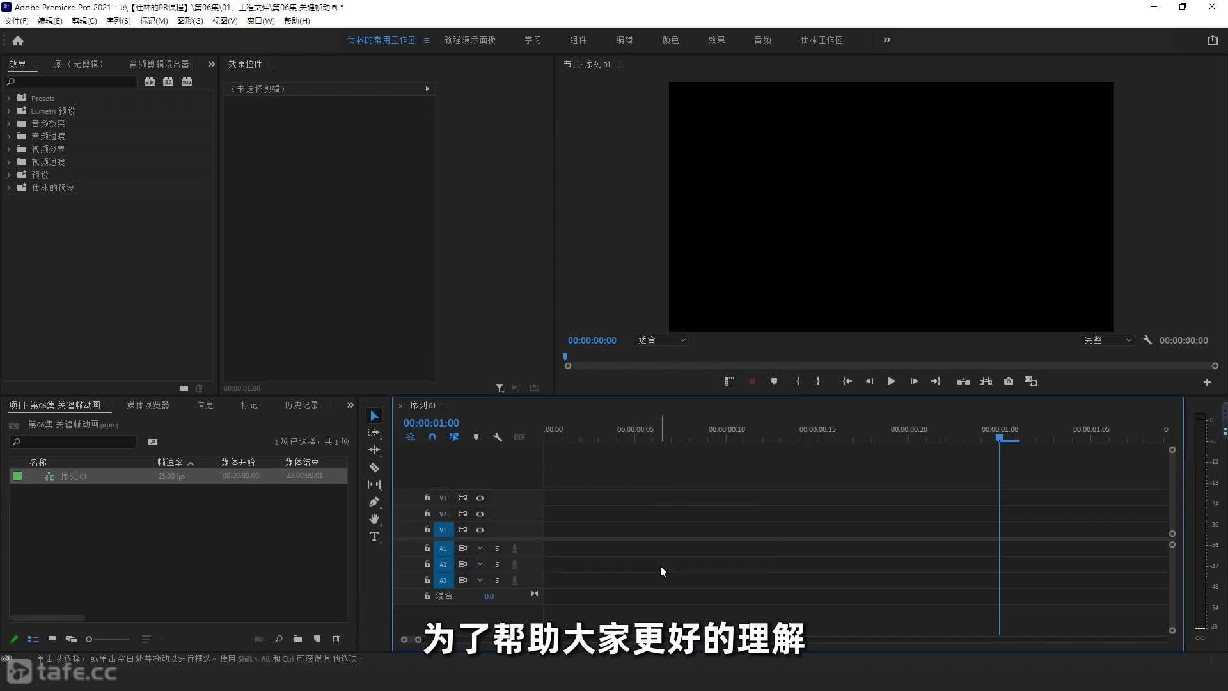Play the program monitor
This screenshot has width=1228, height=691.
coord(891,381)
